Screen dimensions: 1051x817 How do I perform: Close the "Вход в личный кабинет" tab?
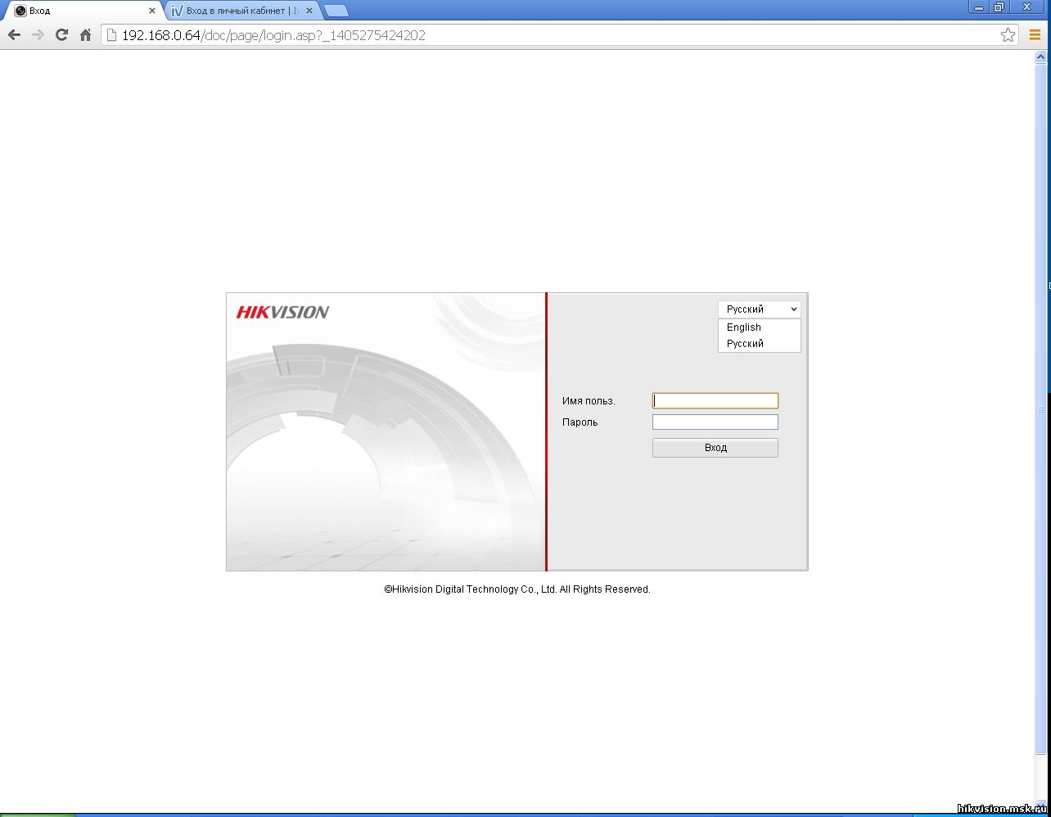[310, 11]
